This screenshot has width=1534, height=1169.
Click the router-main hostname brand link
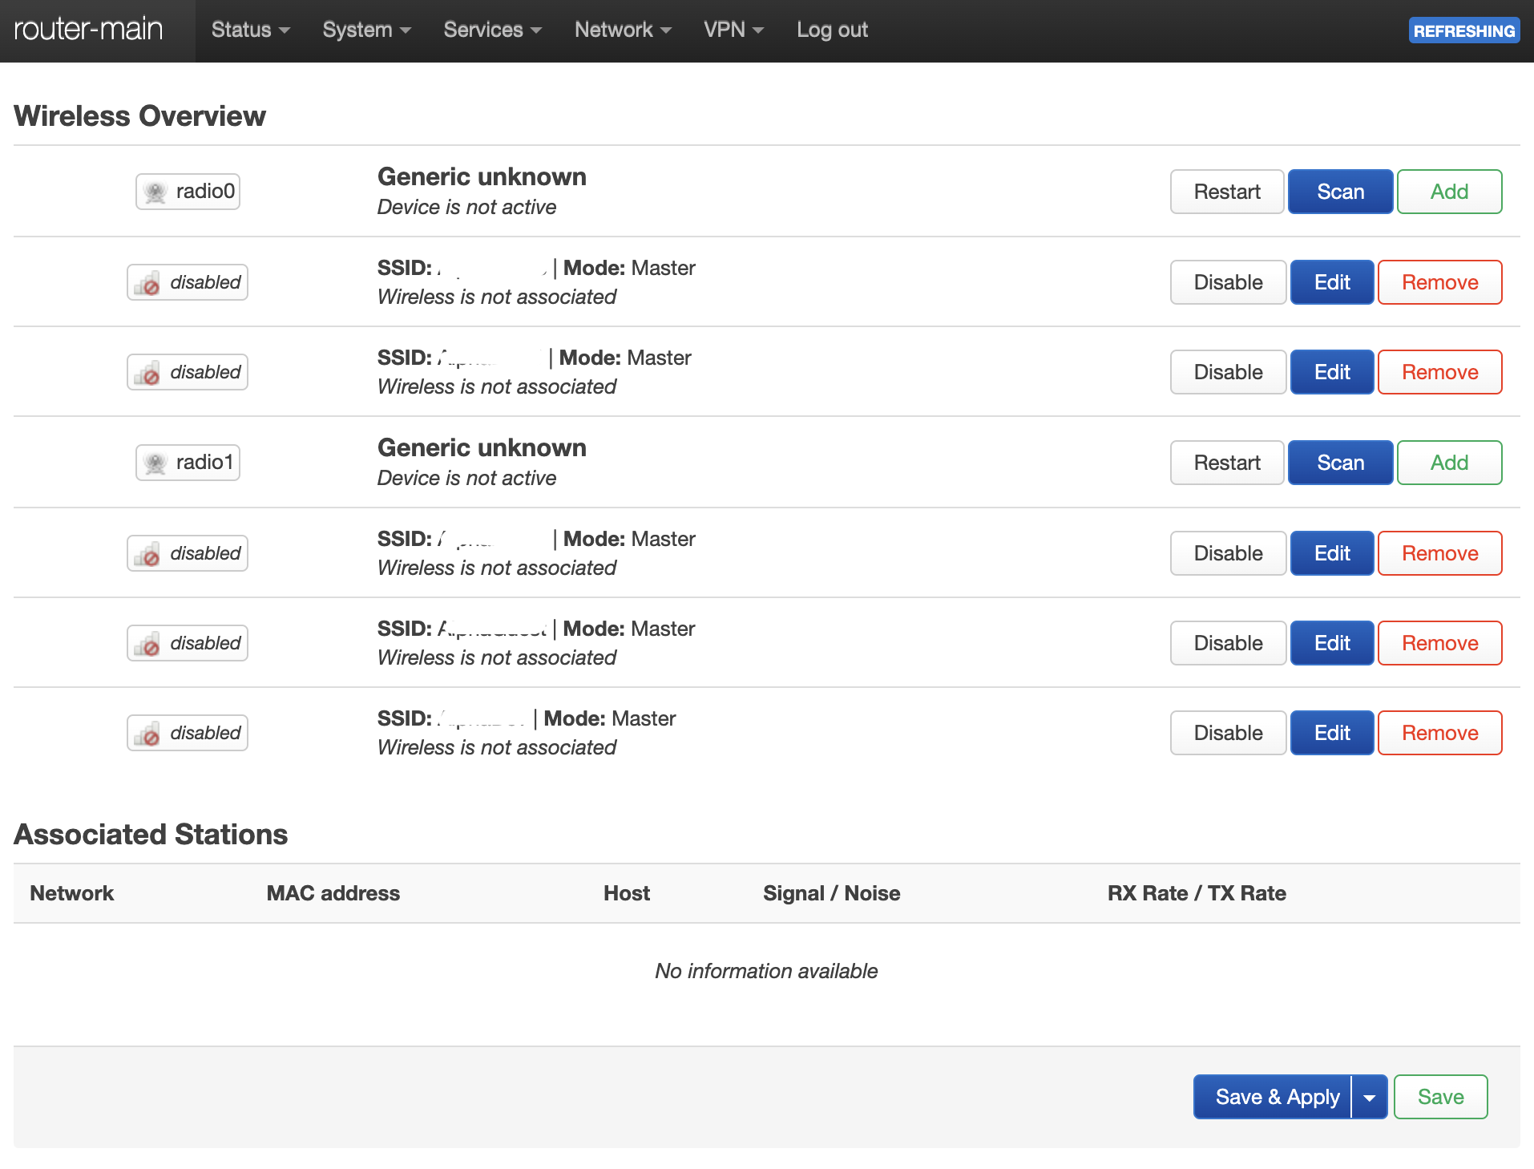coord(88,30)
